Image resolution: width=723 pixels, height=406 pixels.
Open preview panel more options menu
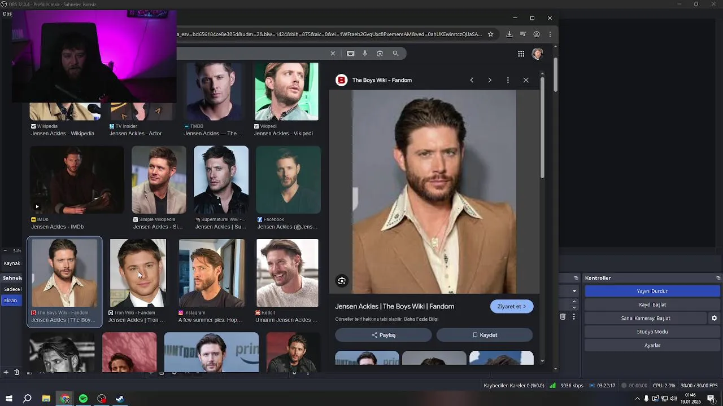click(508, 80)
